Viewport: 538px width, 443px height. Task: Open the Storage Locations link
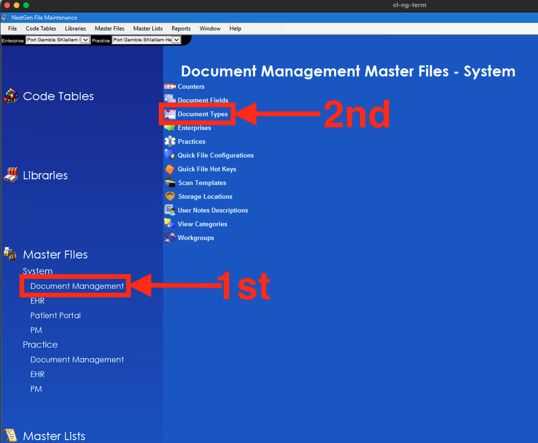(205, 196)
